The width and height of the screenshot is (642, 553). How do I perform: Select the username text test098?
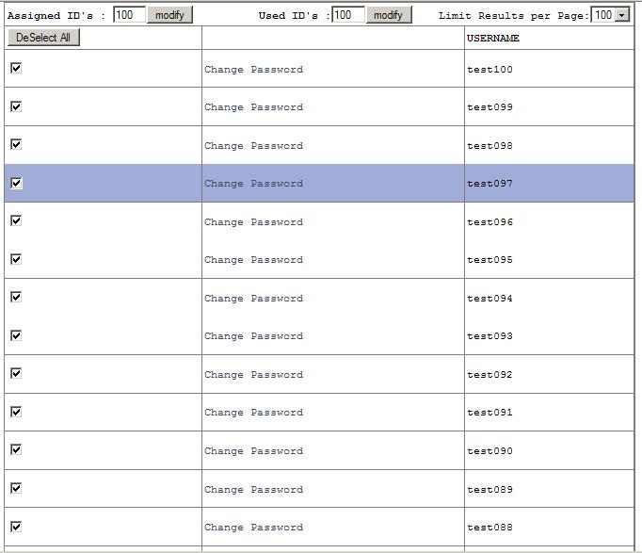pos(490,145)
